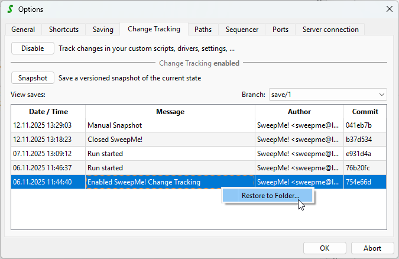Open the Sequencer tab
This screenshot has width=399, height=259.
242,30
